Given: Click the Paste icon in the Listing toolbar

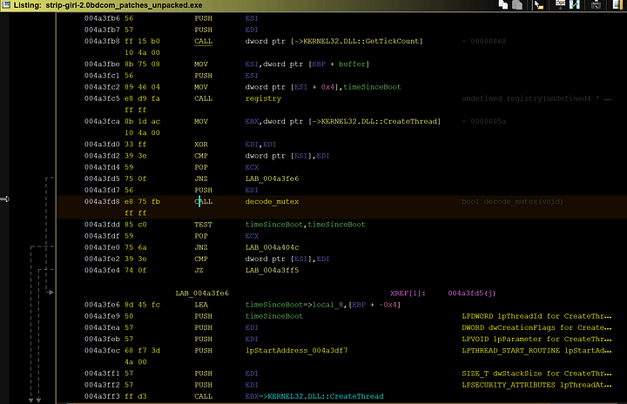Looking at the screenshot, I should [x=517, y=5].
